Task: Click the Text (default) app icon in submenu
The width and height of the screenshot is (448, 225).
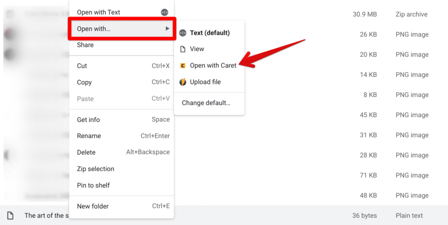Action: (182, 33)
